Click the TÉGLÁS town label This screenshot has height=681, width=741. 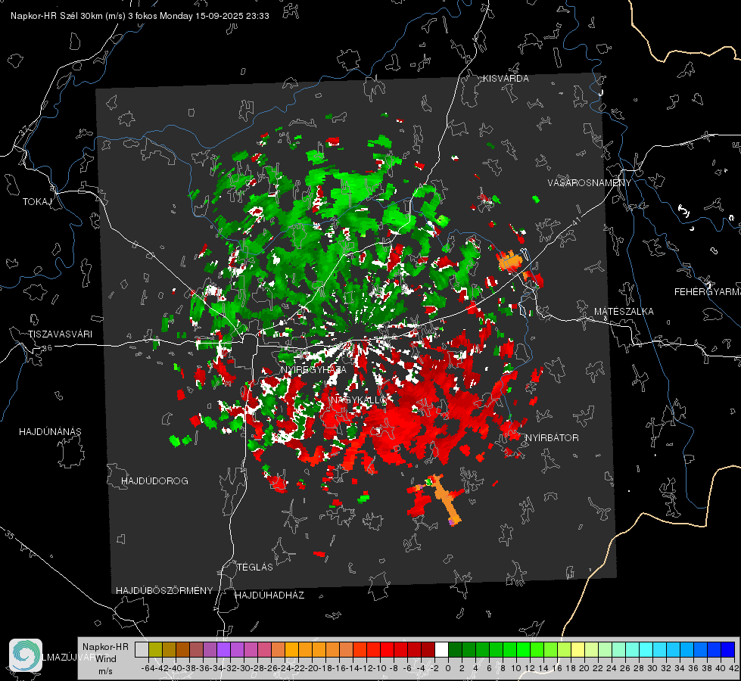click(255, 567)
